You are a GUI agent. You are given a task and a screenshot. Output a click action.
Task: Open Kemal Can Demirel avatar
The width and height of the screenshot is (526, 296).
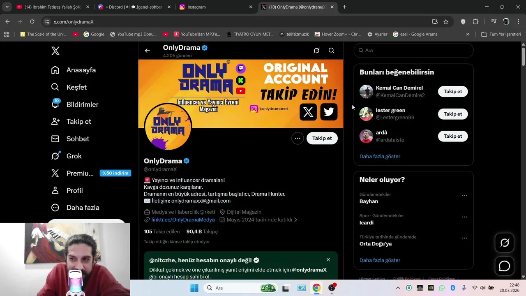366,91
